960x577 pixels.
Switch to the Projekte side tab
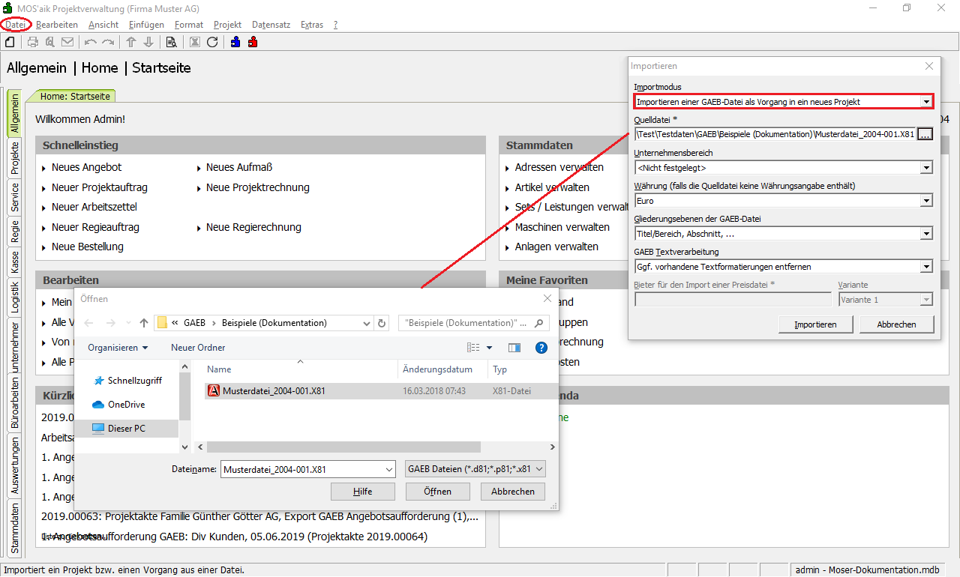coord(15,157)
